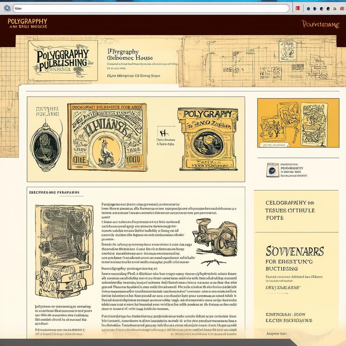
Task: Click the small book icon with blue circle
Action: [273, 170]
